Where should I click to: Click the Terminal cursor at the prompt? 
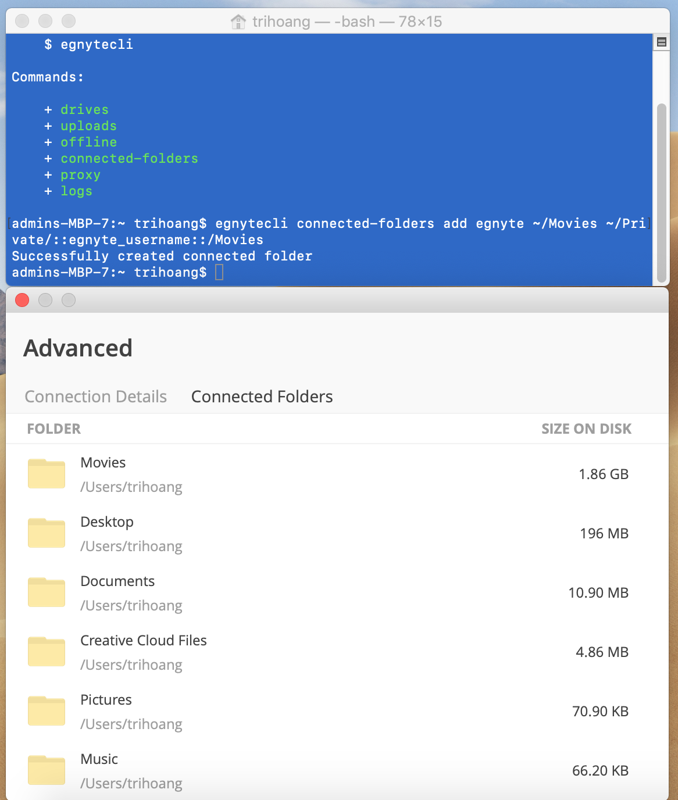click(219, 272)
